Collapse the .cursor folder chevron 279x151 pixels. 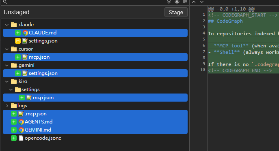pos(7,49)
